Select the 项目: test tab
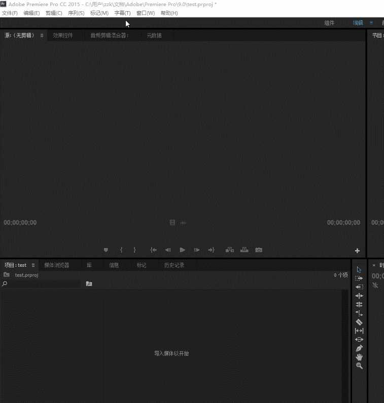This screenshot has width=384, height=403. 15,265
